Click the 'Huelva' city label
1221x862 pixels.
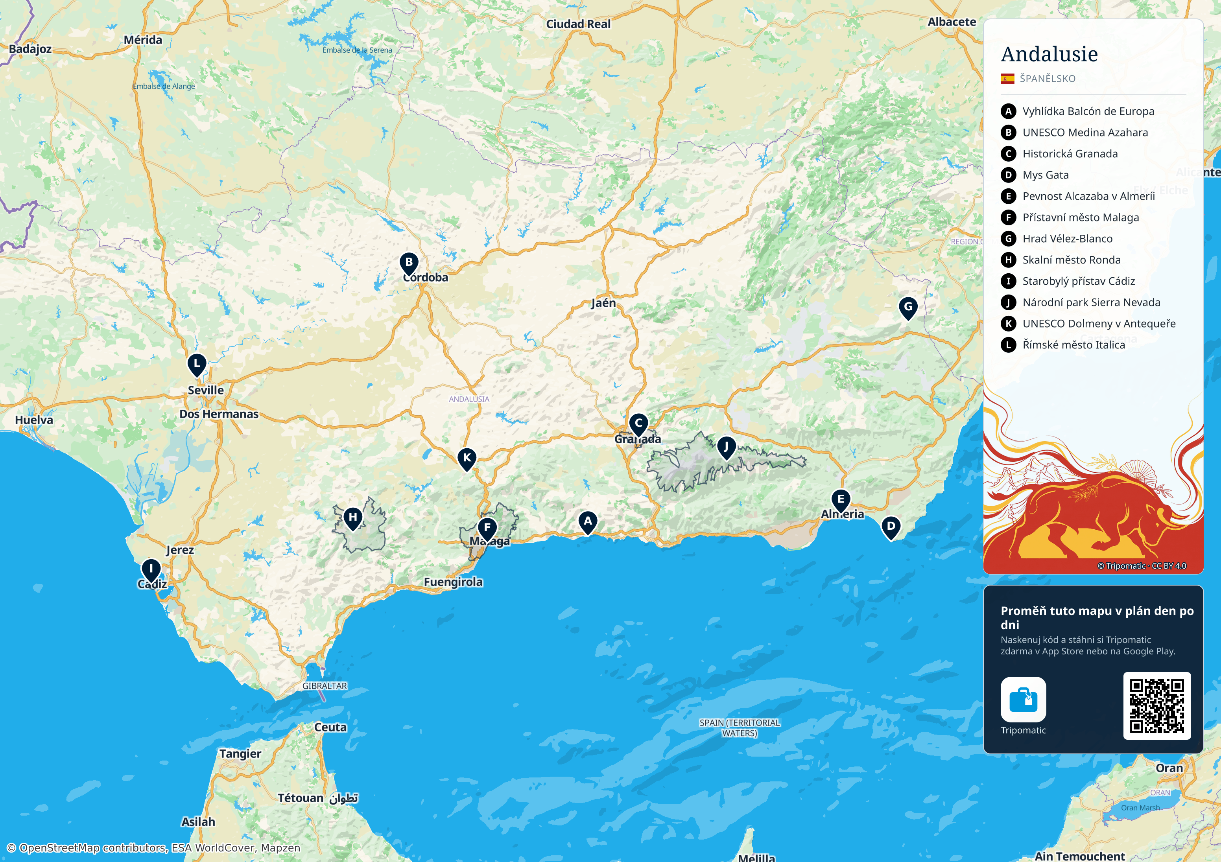[34, 420]
